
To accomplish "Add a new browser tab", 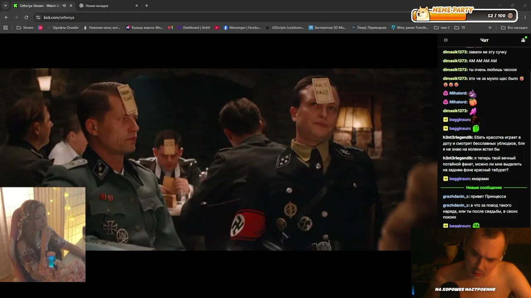I will pyautogui.click(x=146, y=6).
